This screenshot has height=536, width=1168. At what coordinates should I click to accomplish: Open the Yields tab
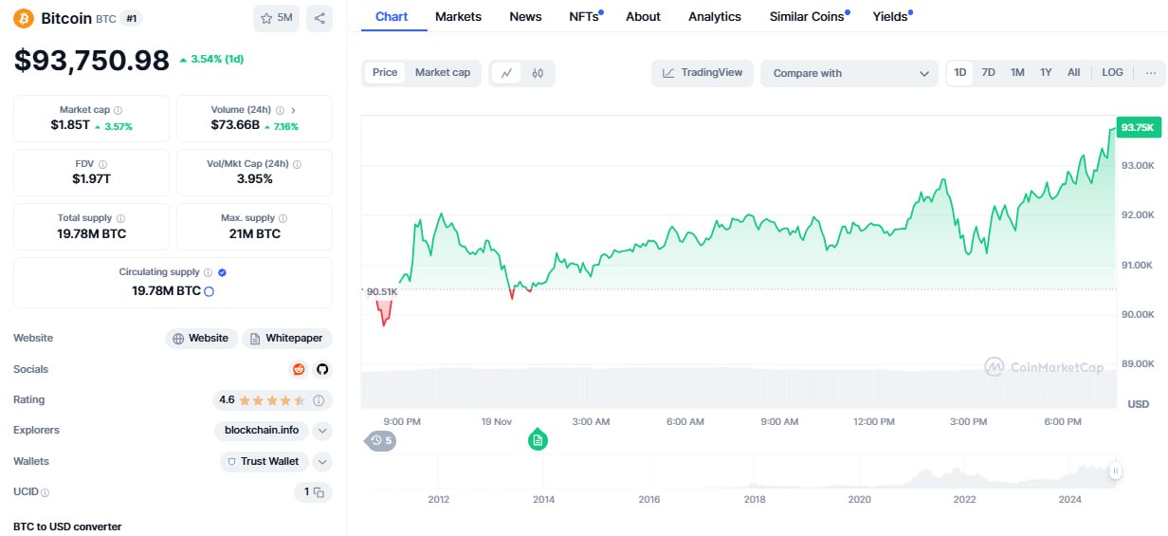(891, 16)
